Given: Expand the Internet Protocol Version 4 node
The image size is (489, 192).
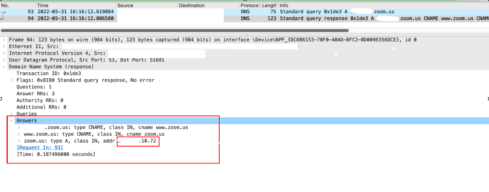Looking at the screenshot, I should pos(3,54).
